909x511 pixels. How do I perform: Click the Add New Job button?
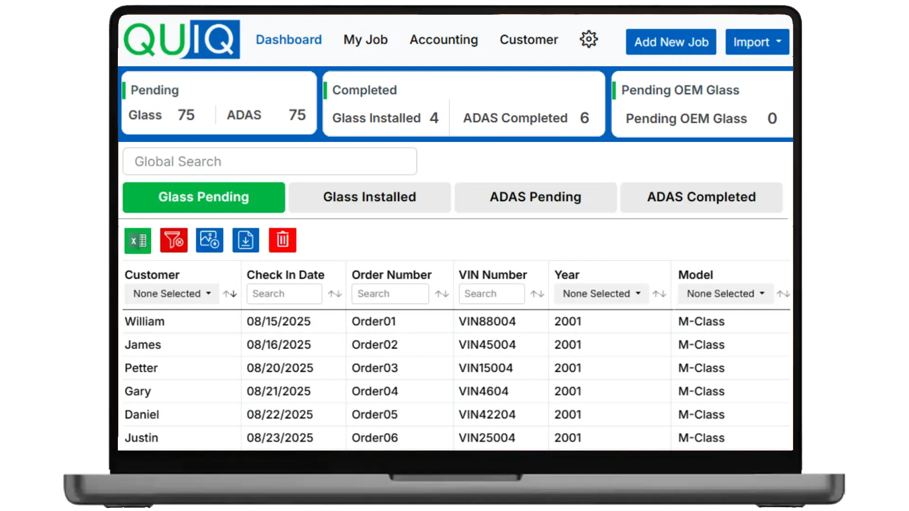click(x=671, y=42)
